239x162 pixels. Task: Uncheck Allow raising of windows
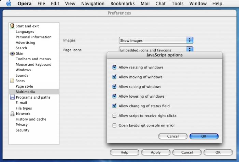(114, 87)
